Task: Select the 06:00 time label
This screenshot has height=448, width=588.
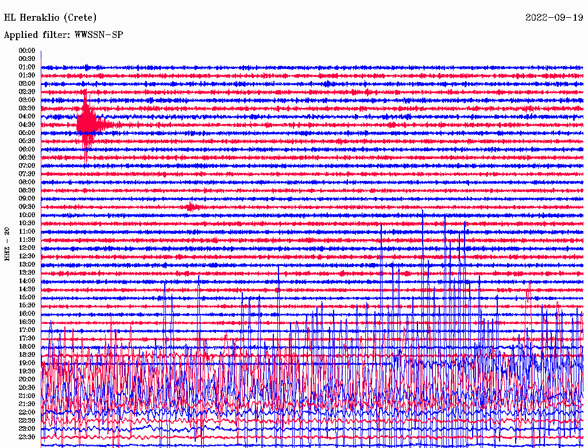Action: tap(27, 149)
